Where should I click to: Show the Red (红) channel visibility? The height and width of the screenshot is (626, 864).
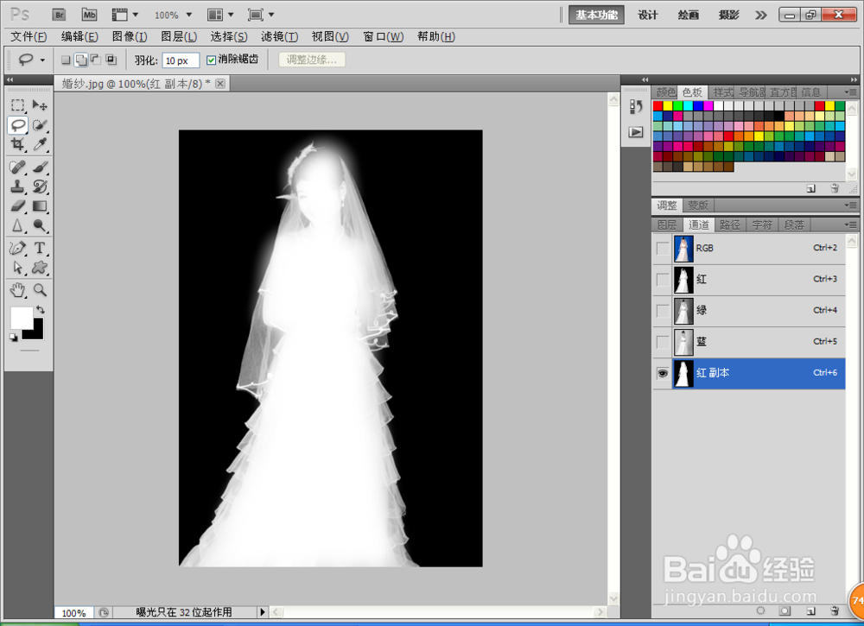[663, 279]
